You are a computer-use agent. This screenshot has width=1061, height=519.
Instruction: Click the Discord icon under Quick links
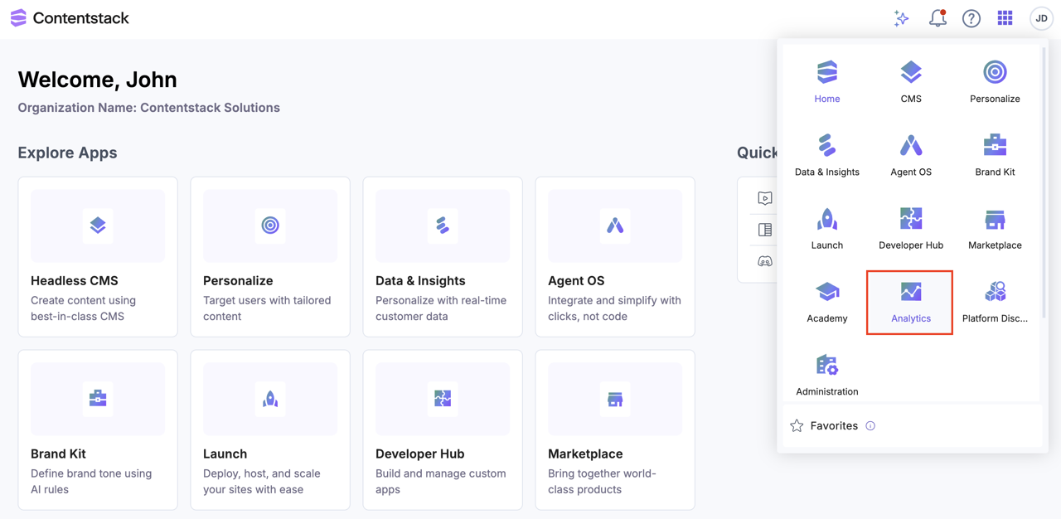(x=765, y=261)
